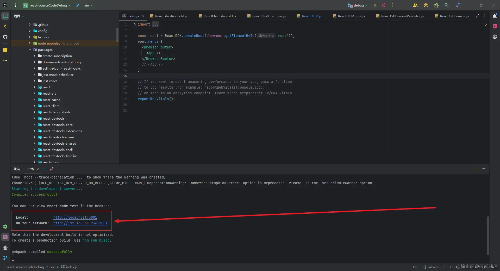
Task: Open the Commit tool window icon
Action: coord(5,26)
